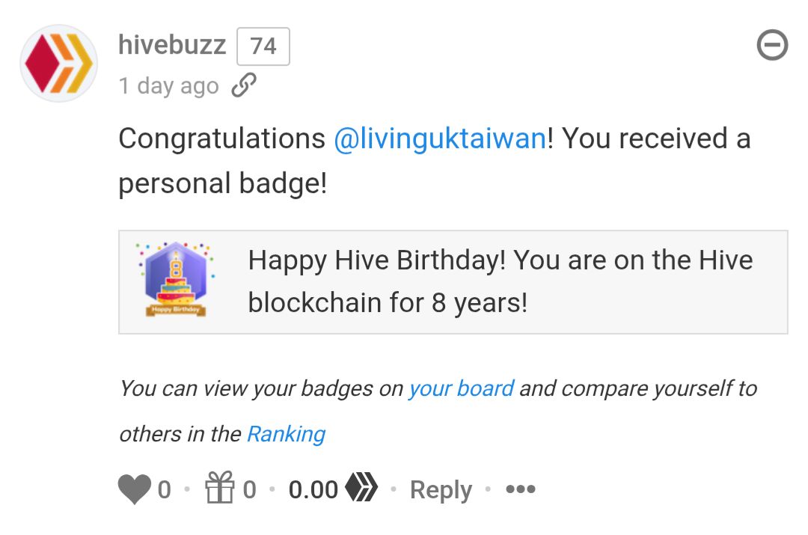
Task: Collapse the comment with minus circle icon
Action: (772, 46)
